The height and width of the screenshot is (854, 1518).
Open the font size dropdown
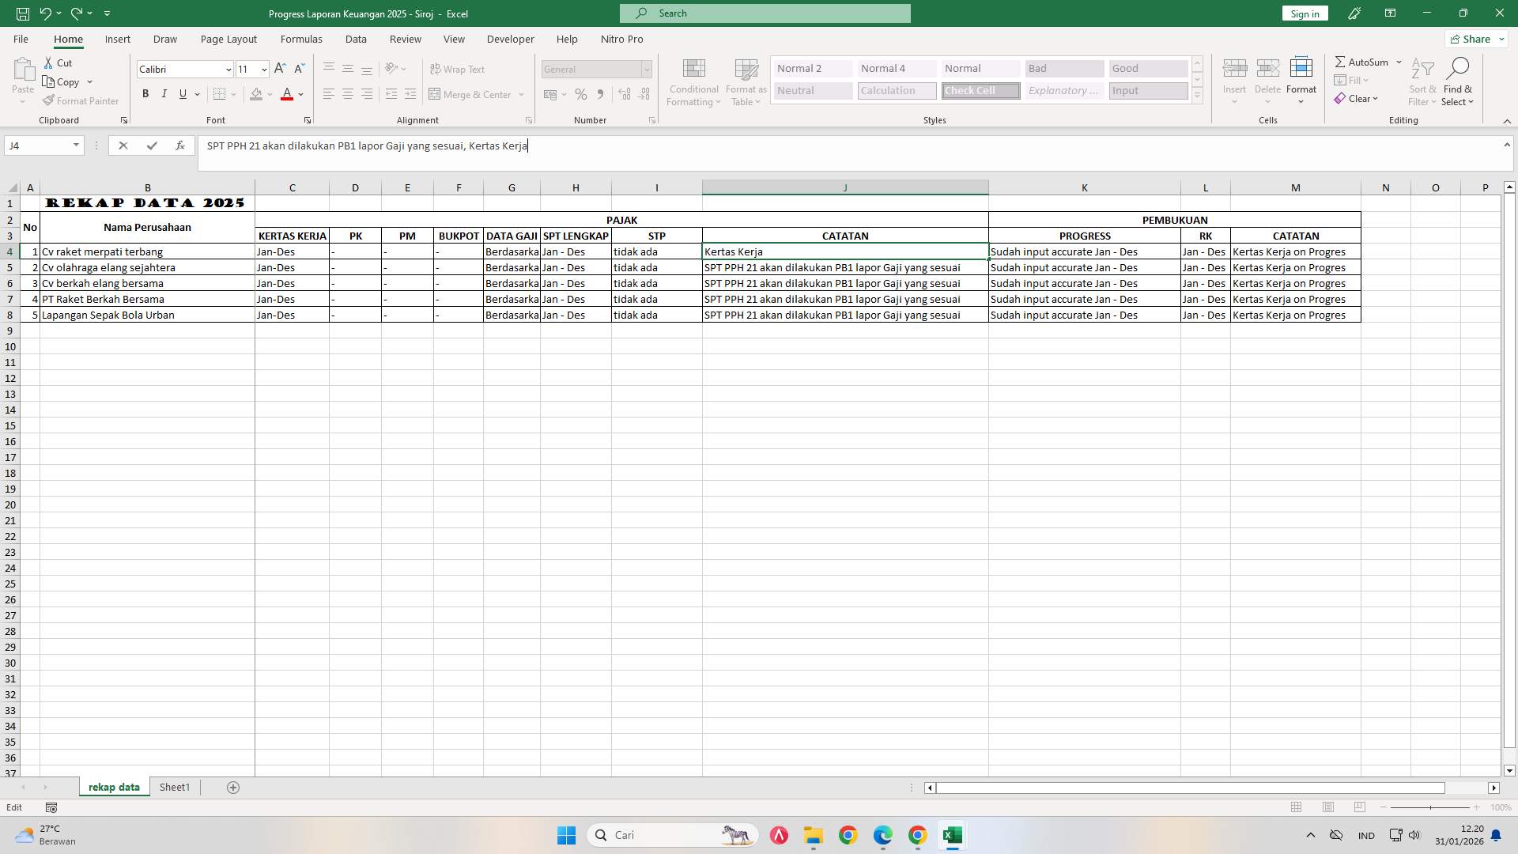(x=265, y=70)
